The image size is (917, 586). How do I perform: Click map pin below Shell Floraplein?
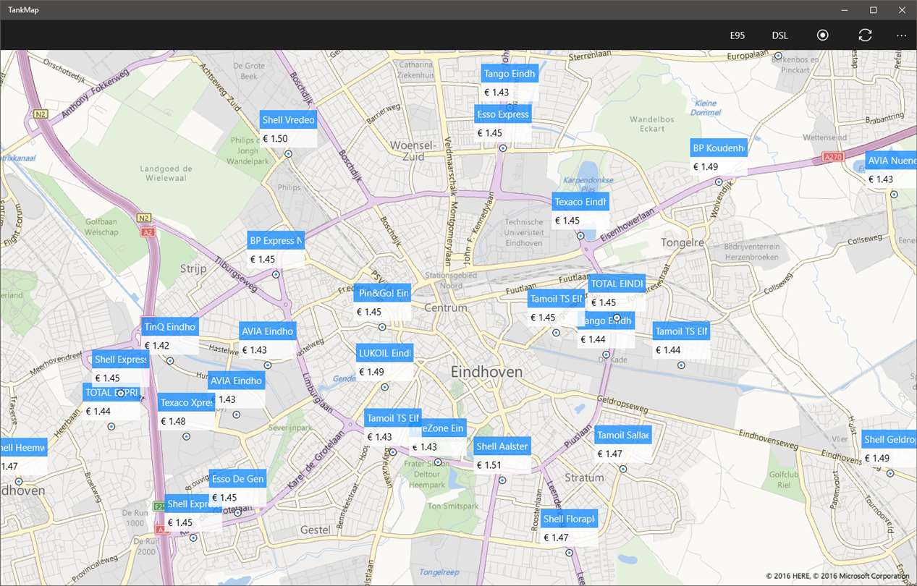pyautogui.click(x=569, y=552)
